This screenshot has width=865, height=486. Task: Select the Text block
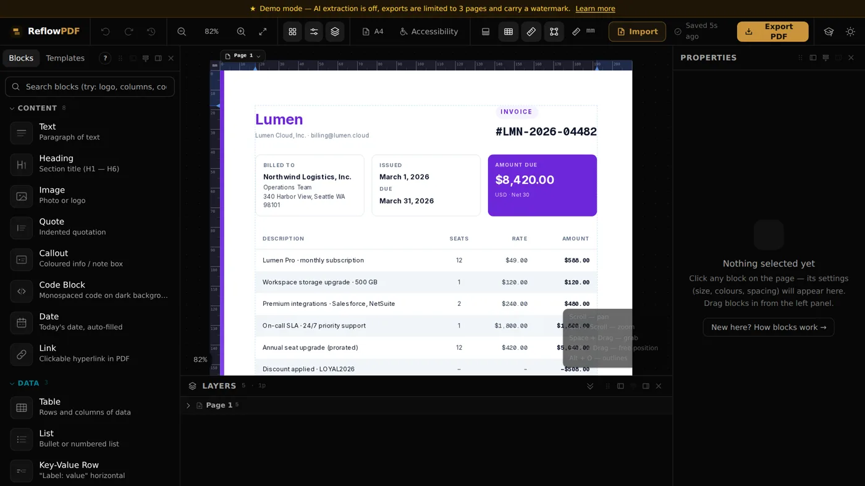(x=90, y=131)
